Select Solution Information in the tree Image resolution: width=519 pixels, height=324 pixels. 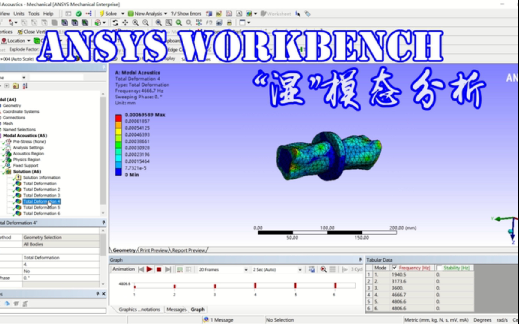(42, 177)
